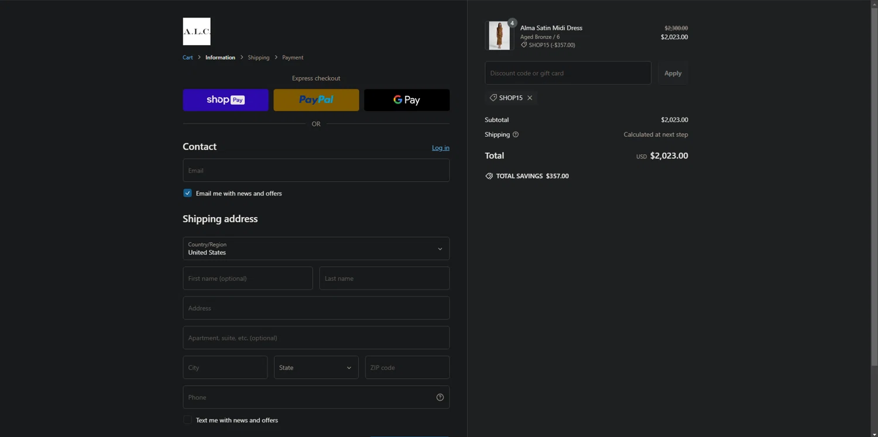The height and width of the screenshot is (437, 878).
Task: Click the Alma Satin Midi Dress thumbnail
Action: (x=499, y=36)
